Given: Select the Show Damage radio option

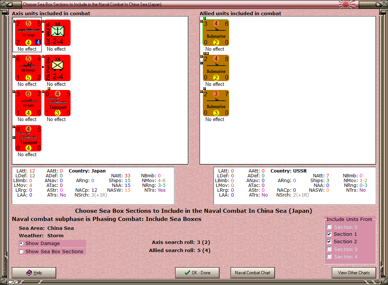Looking at the screenshot, I should click(21, 244).
